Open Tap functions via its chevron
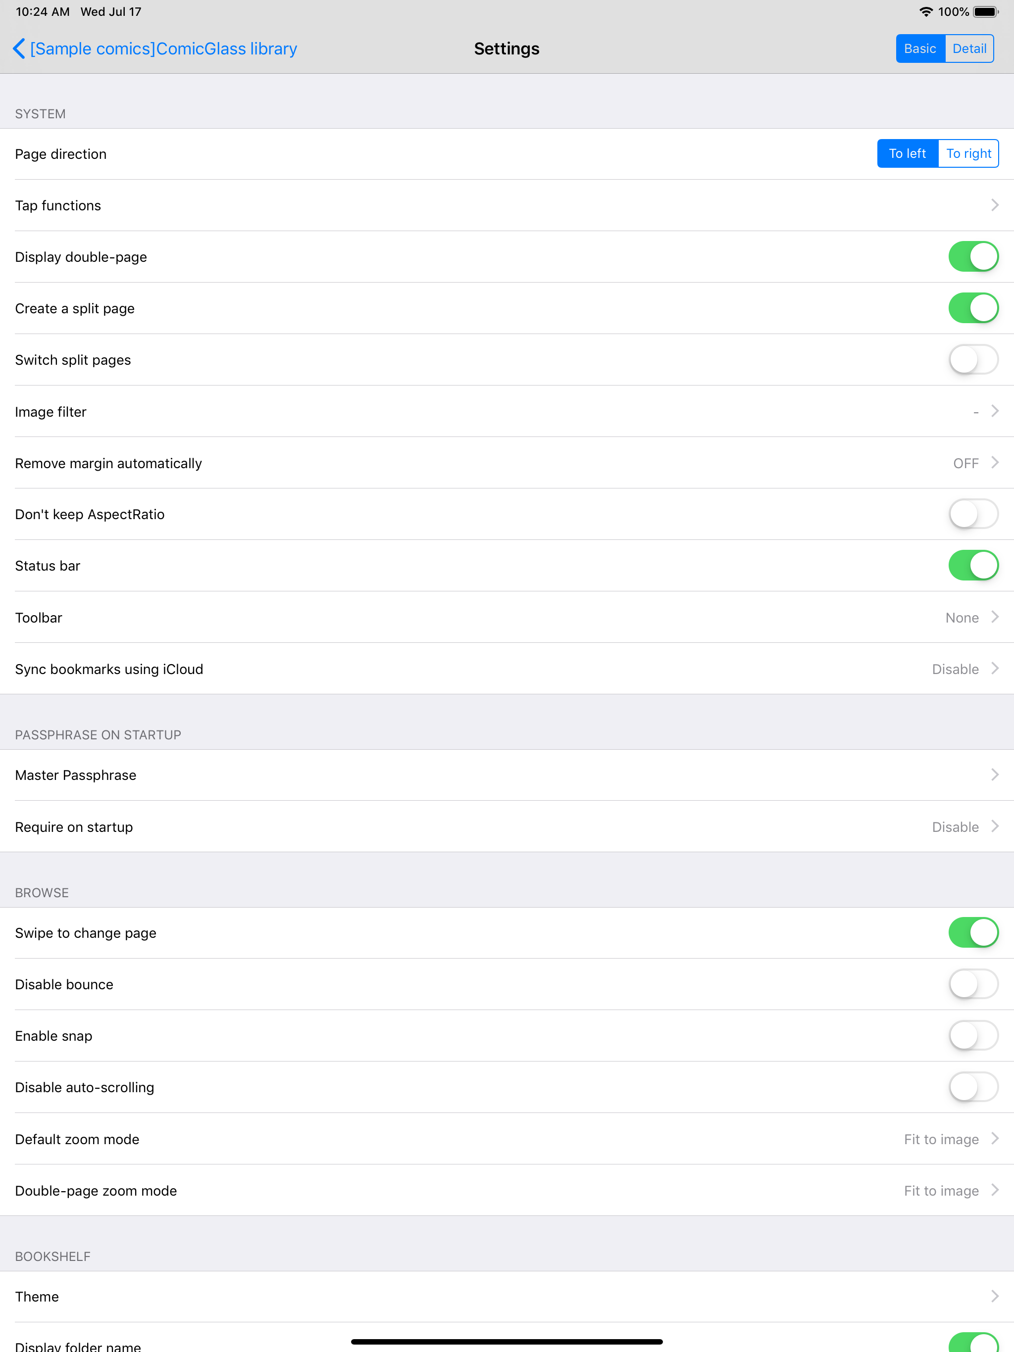This screenshot has height=1352, width=1014. click(x=994, y=205)
